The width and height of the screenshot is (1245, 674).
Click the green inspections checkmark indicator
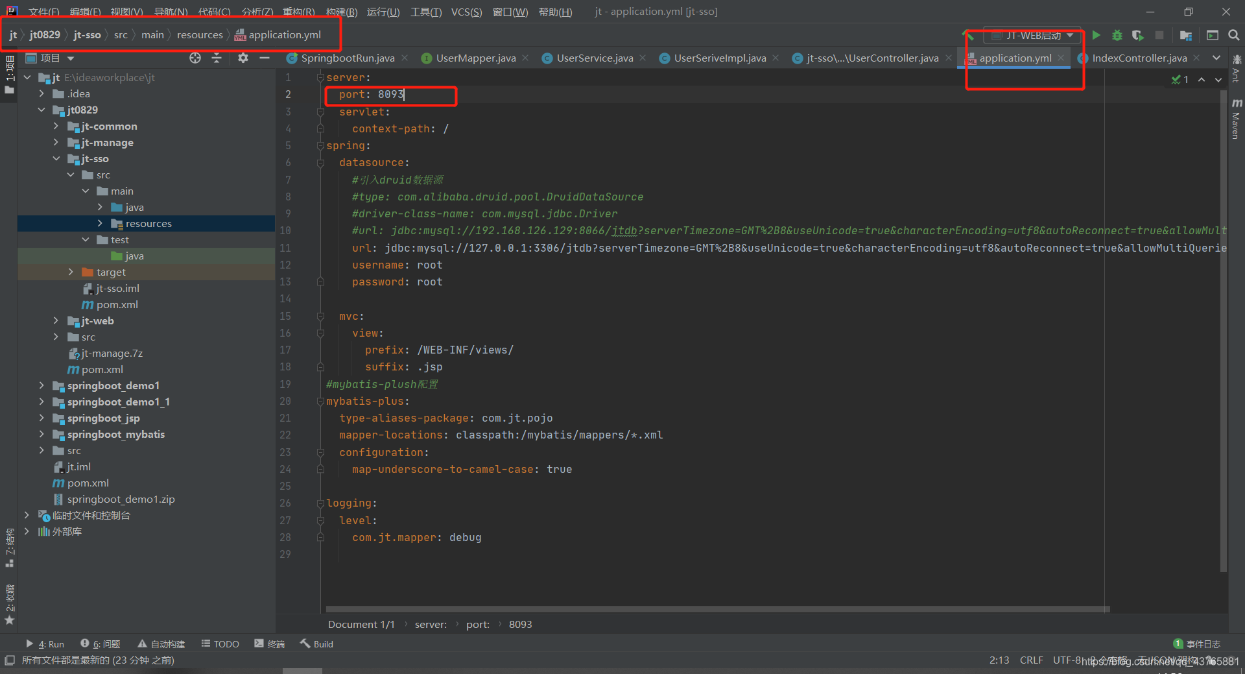click(x=1180, y=79)
